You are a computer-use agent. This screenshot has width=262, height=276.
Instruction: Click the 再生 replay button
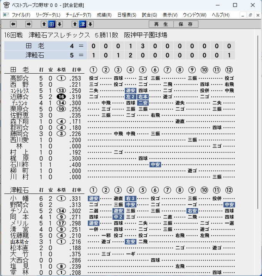161,24
